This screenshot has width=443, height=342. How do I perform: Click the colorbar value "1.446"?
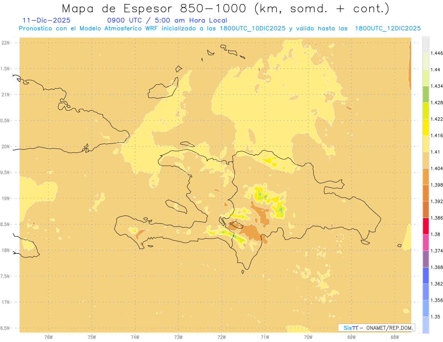437,53
